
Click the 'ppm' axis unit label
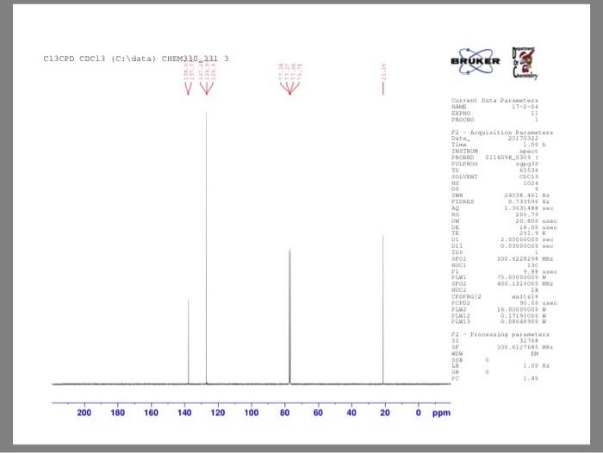point(441,413)
